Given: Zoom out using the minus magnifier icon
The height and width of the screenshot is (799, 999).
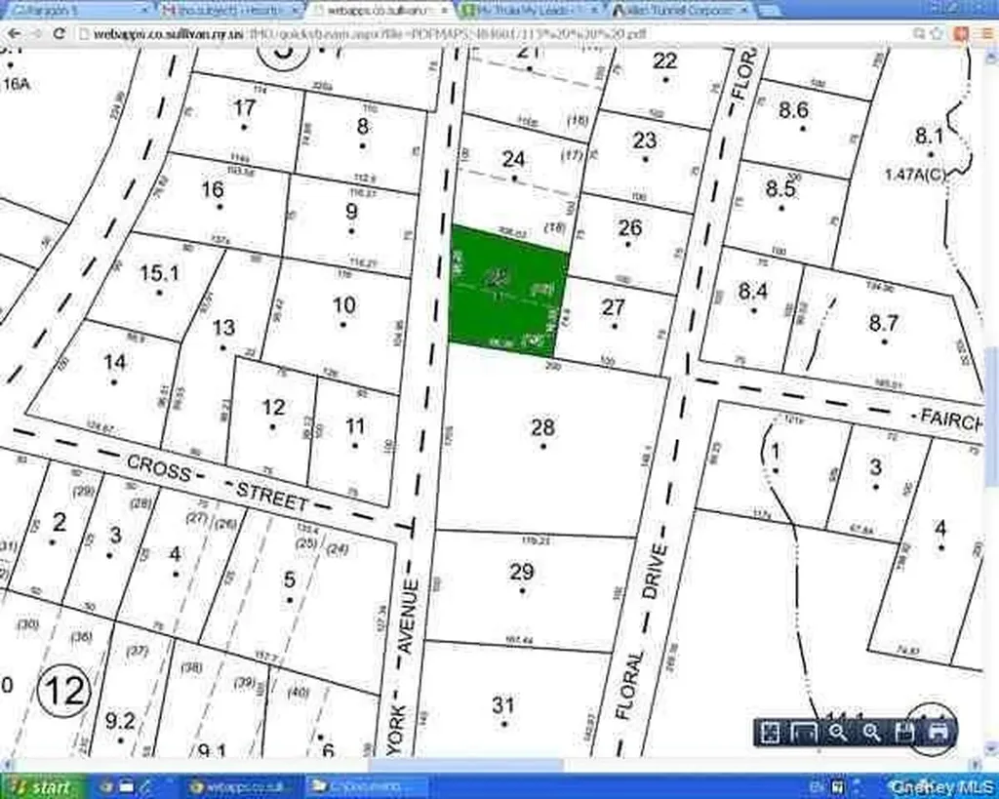Looking at the screenshot, I should 838,733.
